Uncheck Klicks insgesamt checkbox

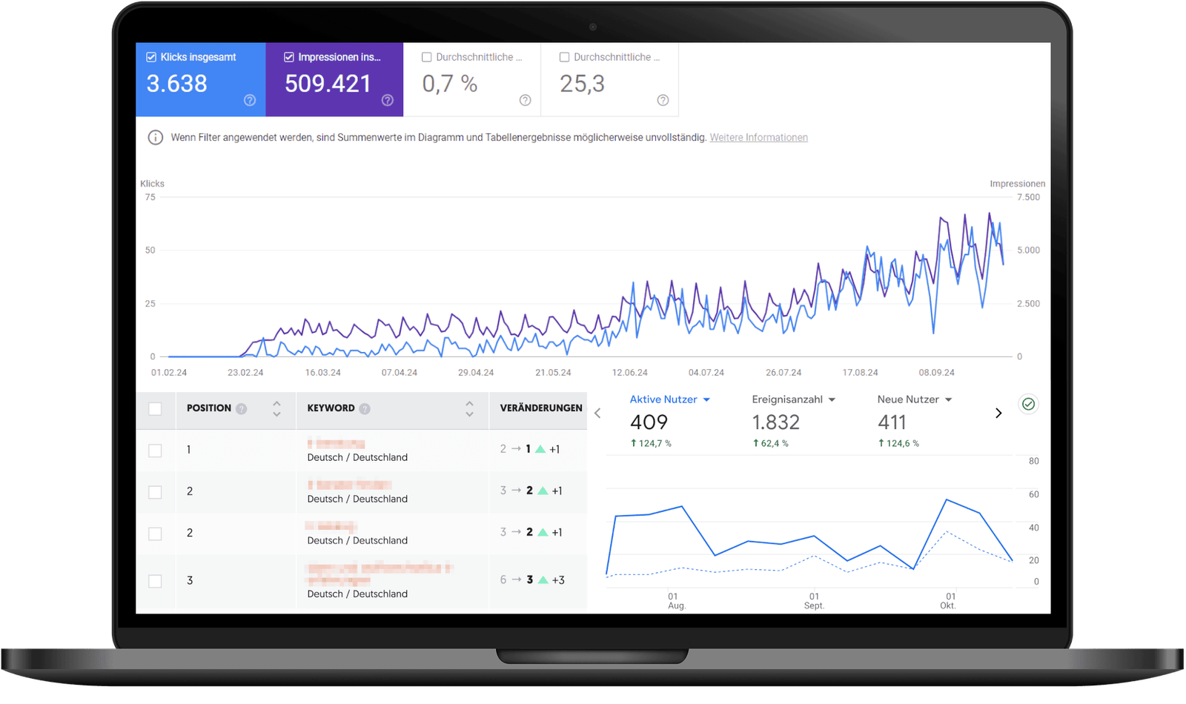(151, 57)
